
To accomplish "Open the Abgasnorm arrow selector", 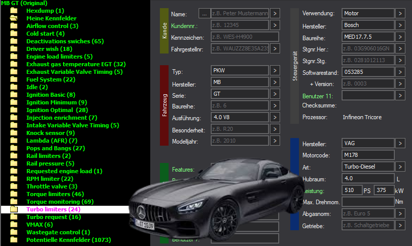I will [400, 214].
